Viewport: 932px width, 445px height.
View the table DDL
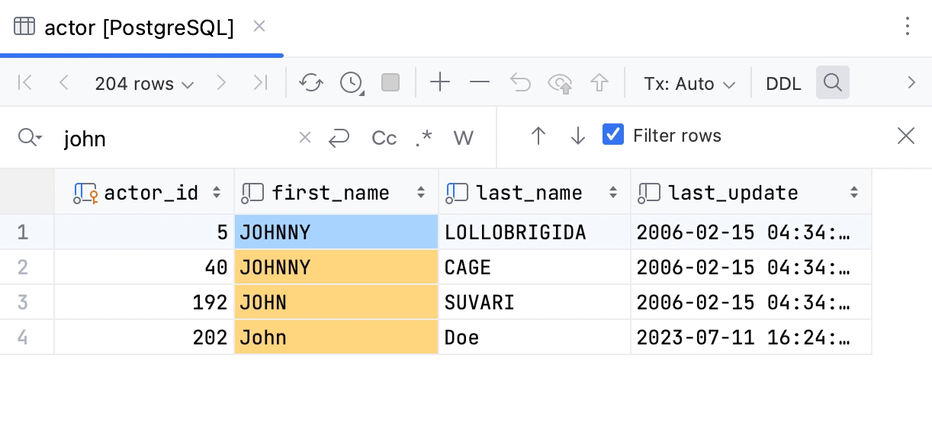point(783,83)
